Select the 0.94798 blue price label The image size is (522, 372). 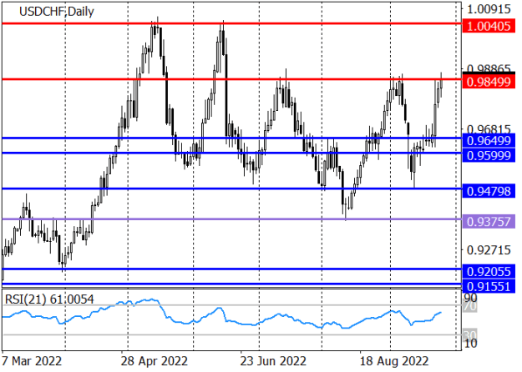click(x=489, y=191)
